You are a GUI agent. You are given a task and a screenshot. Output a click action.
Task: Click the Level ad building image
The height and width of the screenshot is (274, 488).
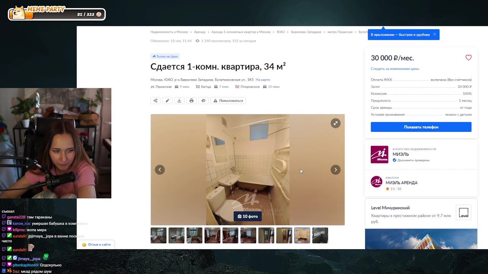click(x=421, y=239)
